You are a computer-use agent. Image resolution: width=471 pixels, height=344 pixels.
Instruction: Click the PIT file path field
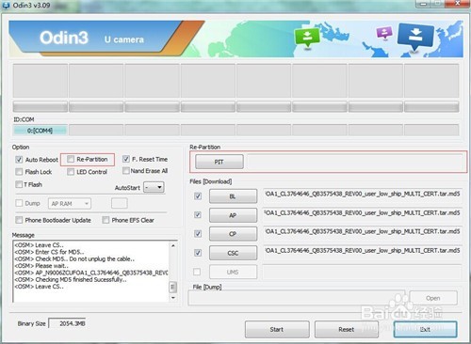click(x=355, y=162)
